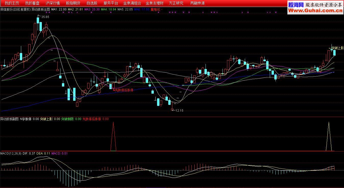The height and width of the screenshot is (188, 344).
Task: Click the 魔鬼线 red label
Action: pyautogui.click(x=157, y=9)
